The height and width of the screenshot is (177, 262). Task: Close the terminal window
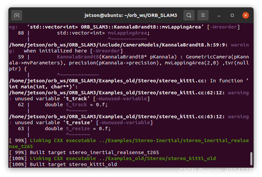coord(245,15)
